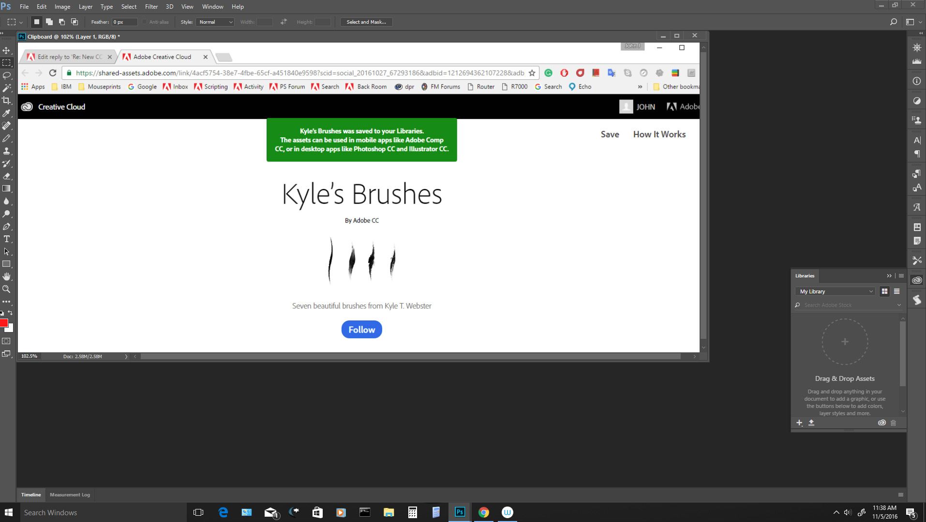The width and height of the screenshot is (926, 522).
Task: Click the document horizontal scrollbar
Action: [410, 357]
